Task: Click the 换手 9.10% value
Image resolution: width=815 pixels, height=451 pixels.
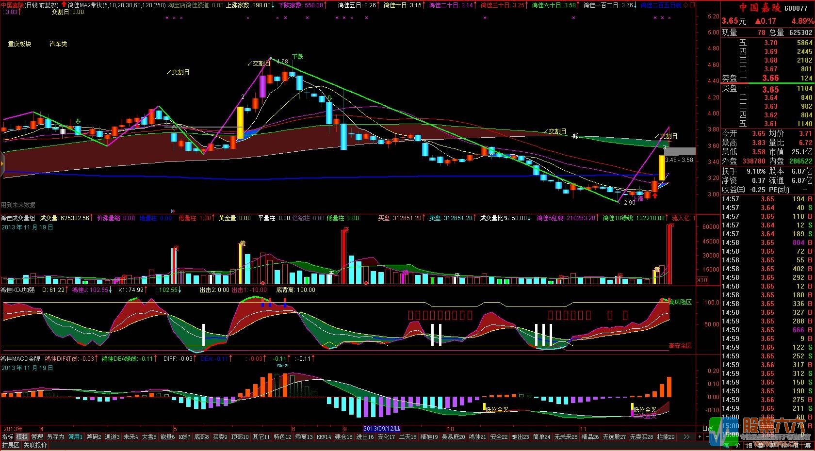Action: click(x=756, y=171)
